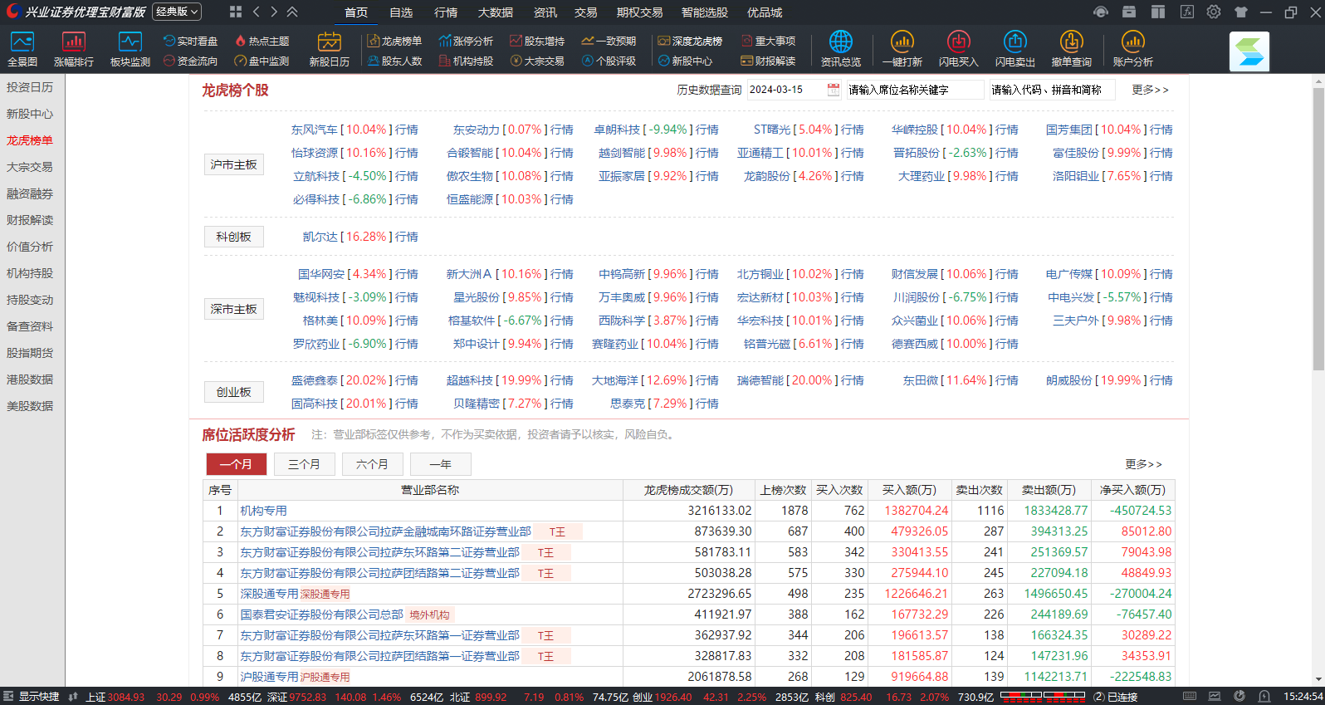Click the 创业板 category button

click(x=234, y=392)
